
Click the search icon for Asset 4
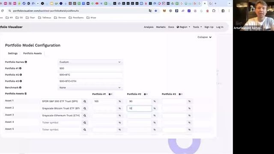coord(85,123)
